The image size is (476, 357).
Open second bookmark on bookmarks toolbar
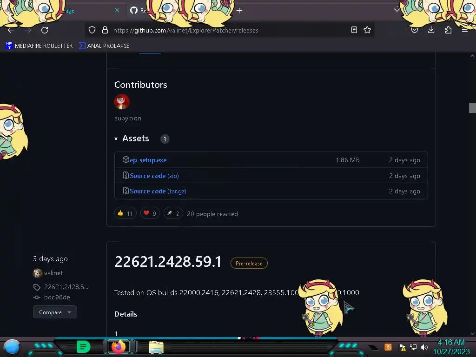104,46
